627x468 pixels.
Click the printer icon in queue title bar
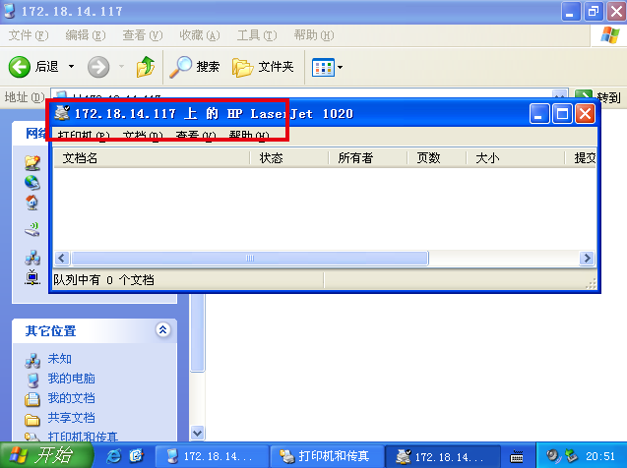pyautogui.click(x=62, y=113)
